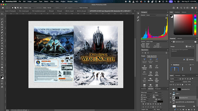198x111 pixels.
Task: Select the Hand tool
Action: [x=2, y=67]
